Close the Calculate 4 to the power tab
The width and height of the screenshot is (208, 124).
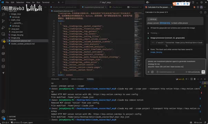[x=171, y=7]
